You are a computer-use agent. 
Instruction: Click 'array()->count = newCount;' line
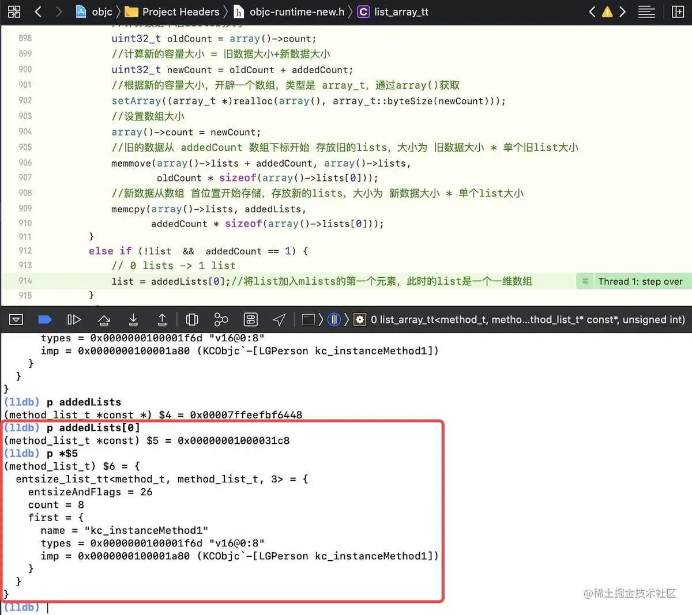point(186,133)
